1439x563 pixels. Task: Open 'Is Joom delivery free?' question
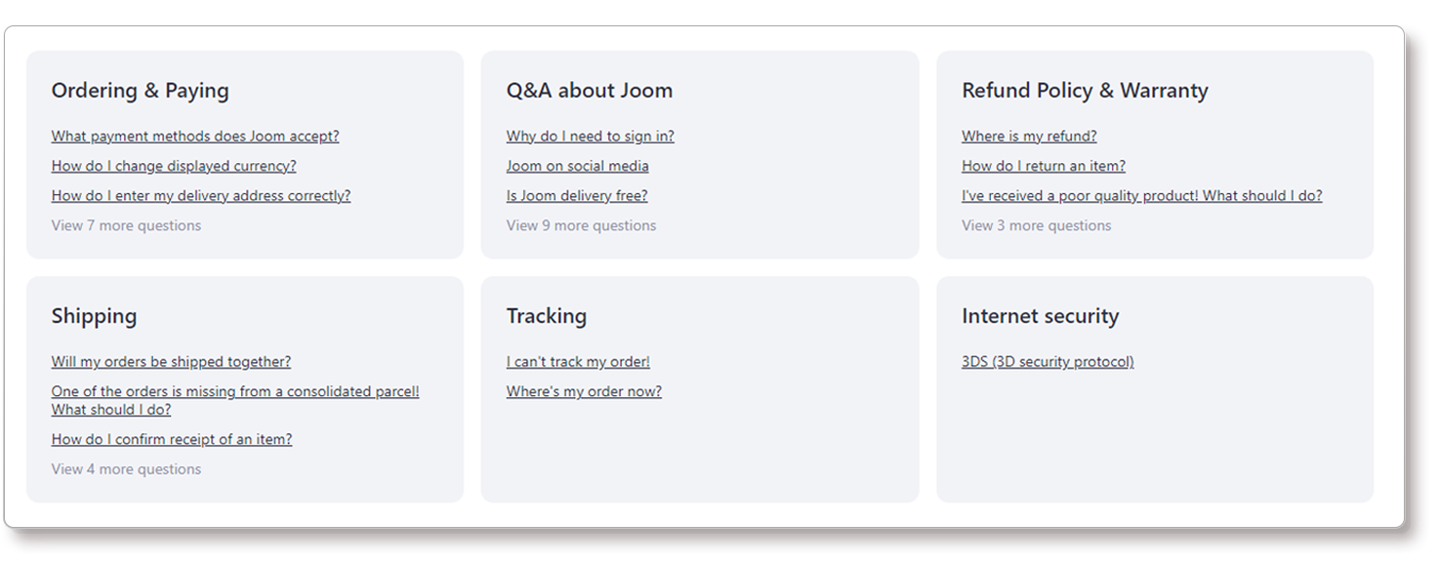(577, 195)
